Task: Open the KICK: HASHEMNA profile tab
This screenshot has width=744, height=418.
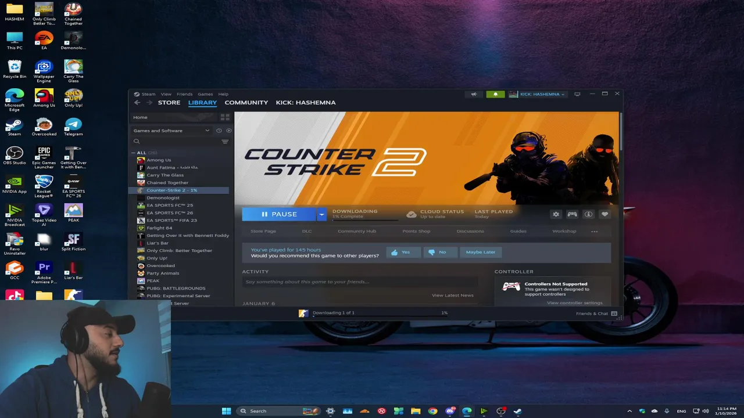Action: tap(306, 103)
